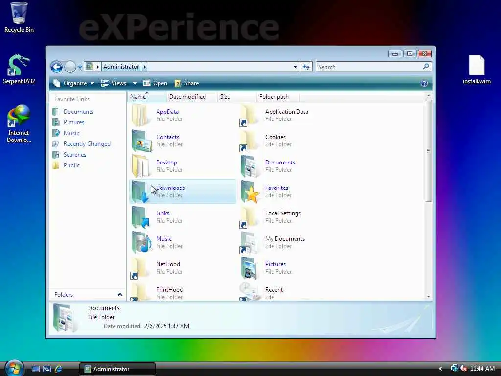Click the scroll up arrow of the file list

[x=428, y=95]
